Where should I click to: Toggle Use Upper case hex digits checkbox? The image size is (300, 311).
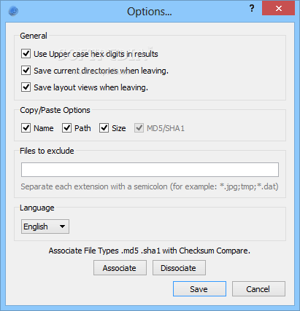pos(26,54)
